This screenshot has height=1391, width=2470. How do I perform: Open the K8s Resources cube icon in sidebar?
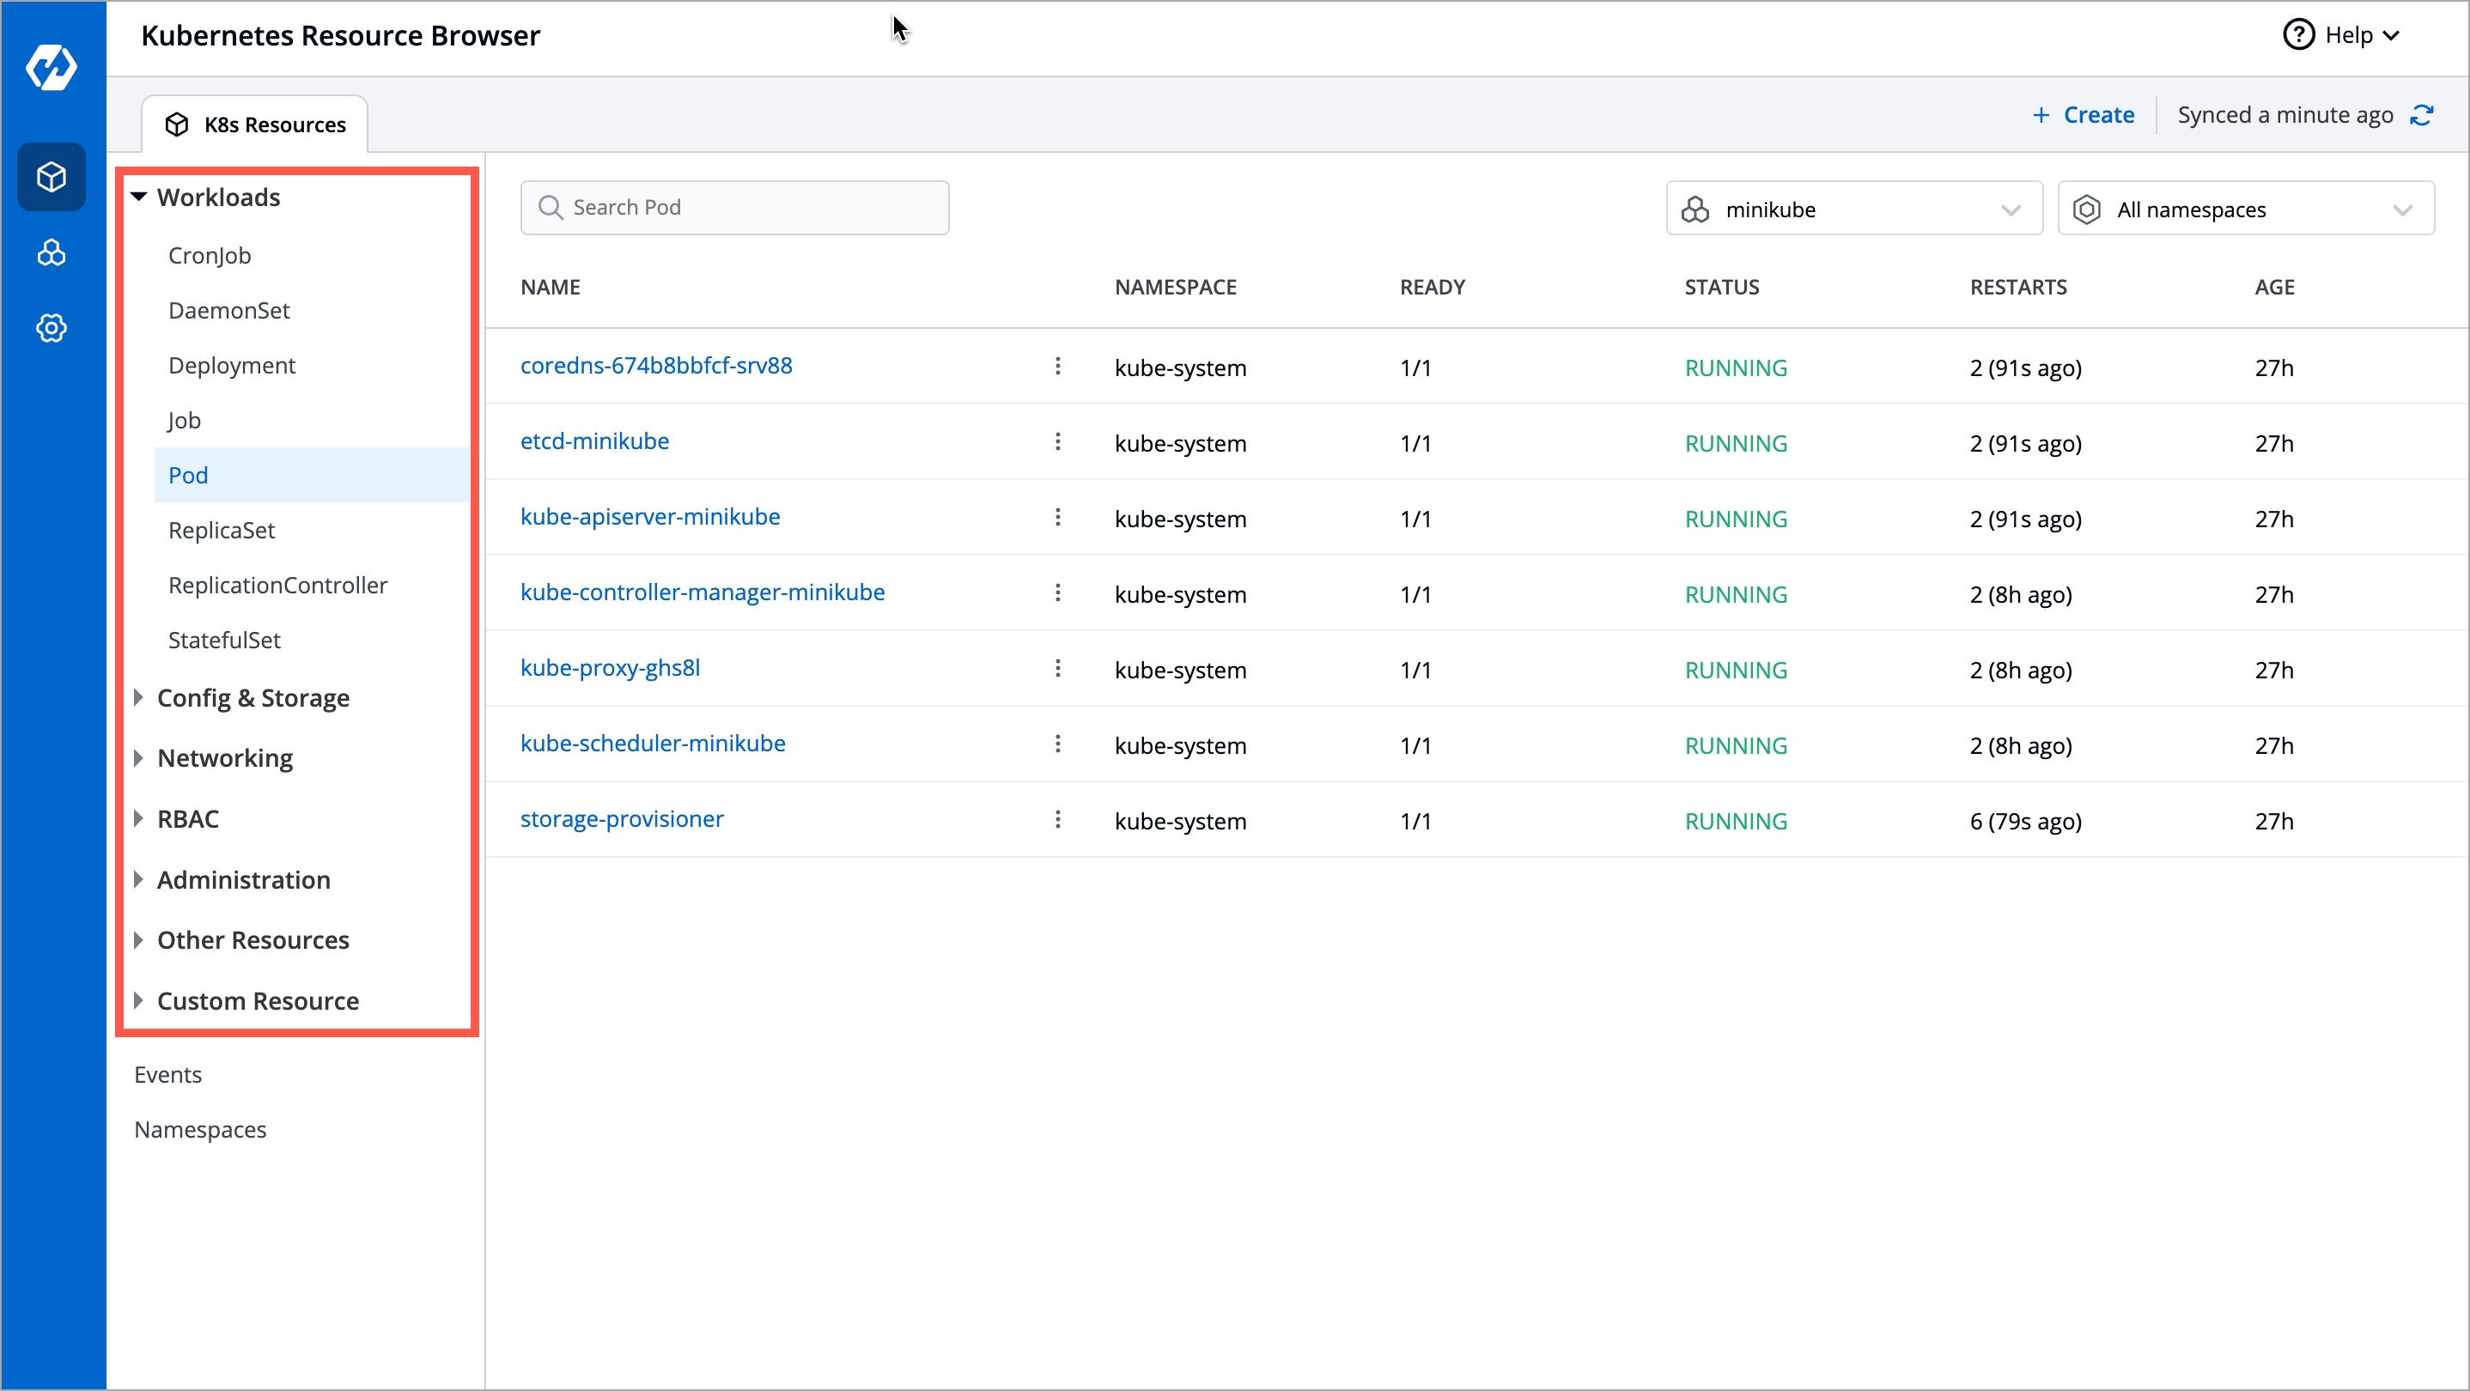52,176
